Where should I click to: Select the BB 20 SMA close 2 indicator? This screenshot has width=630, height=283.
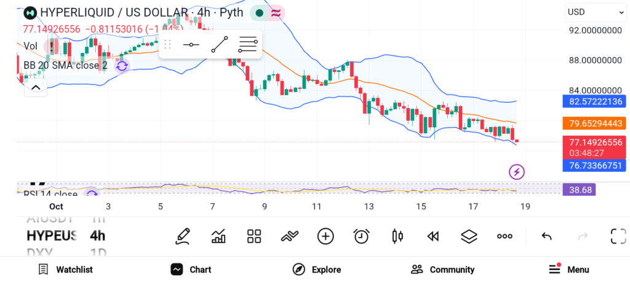coord(65,65)
